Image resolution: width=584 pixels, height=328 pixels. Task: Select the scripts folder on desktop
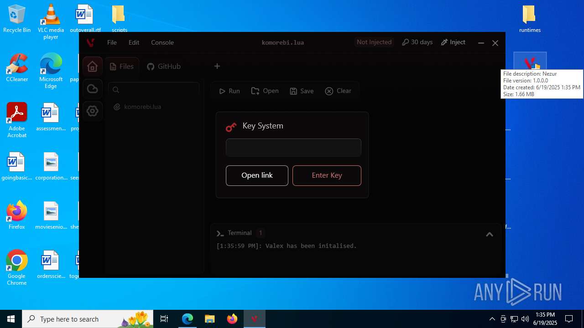coord(119,19)
